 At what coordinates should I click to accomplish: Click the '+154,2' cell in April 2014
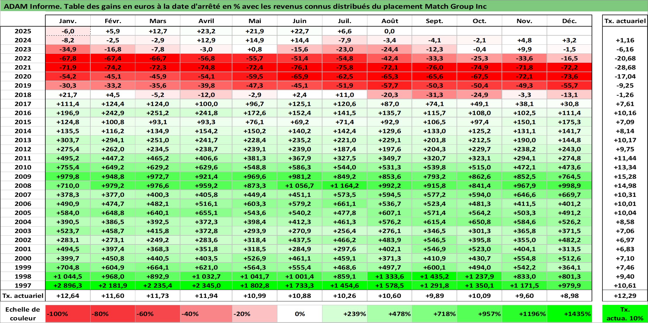(206, 131)
